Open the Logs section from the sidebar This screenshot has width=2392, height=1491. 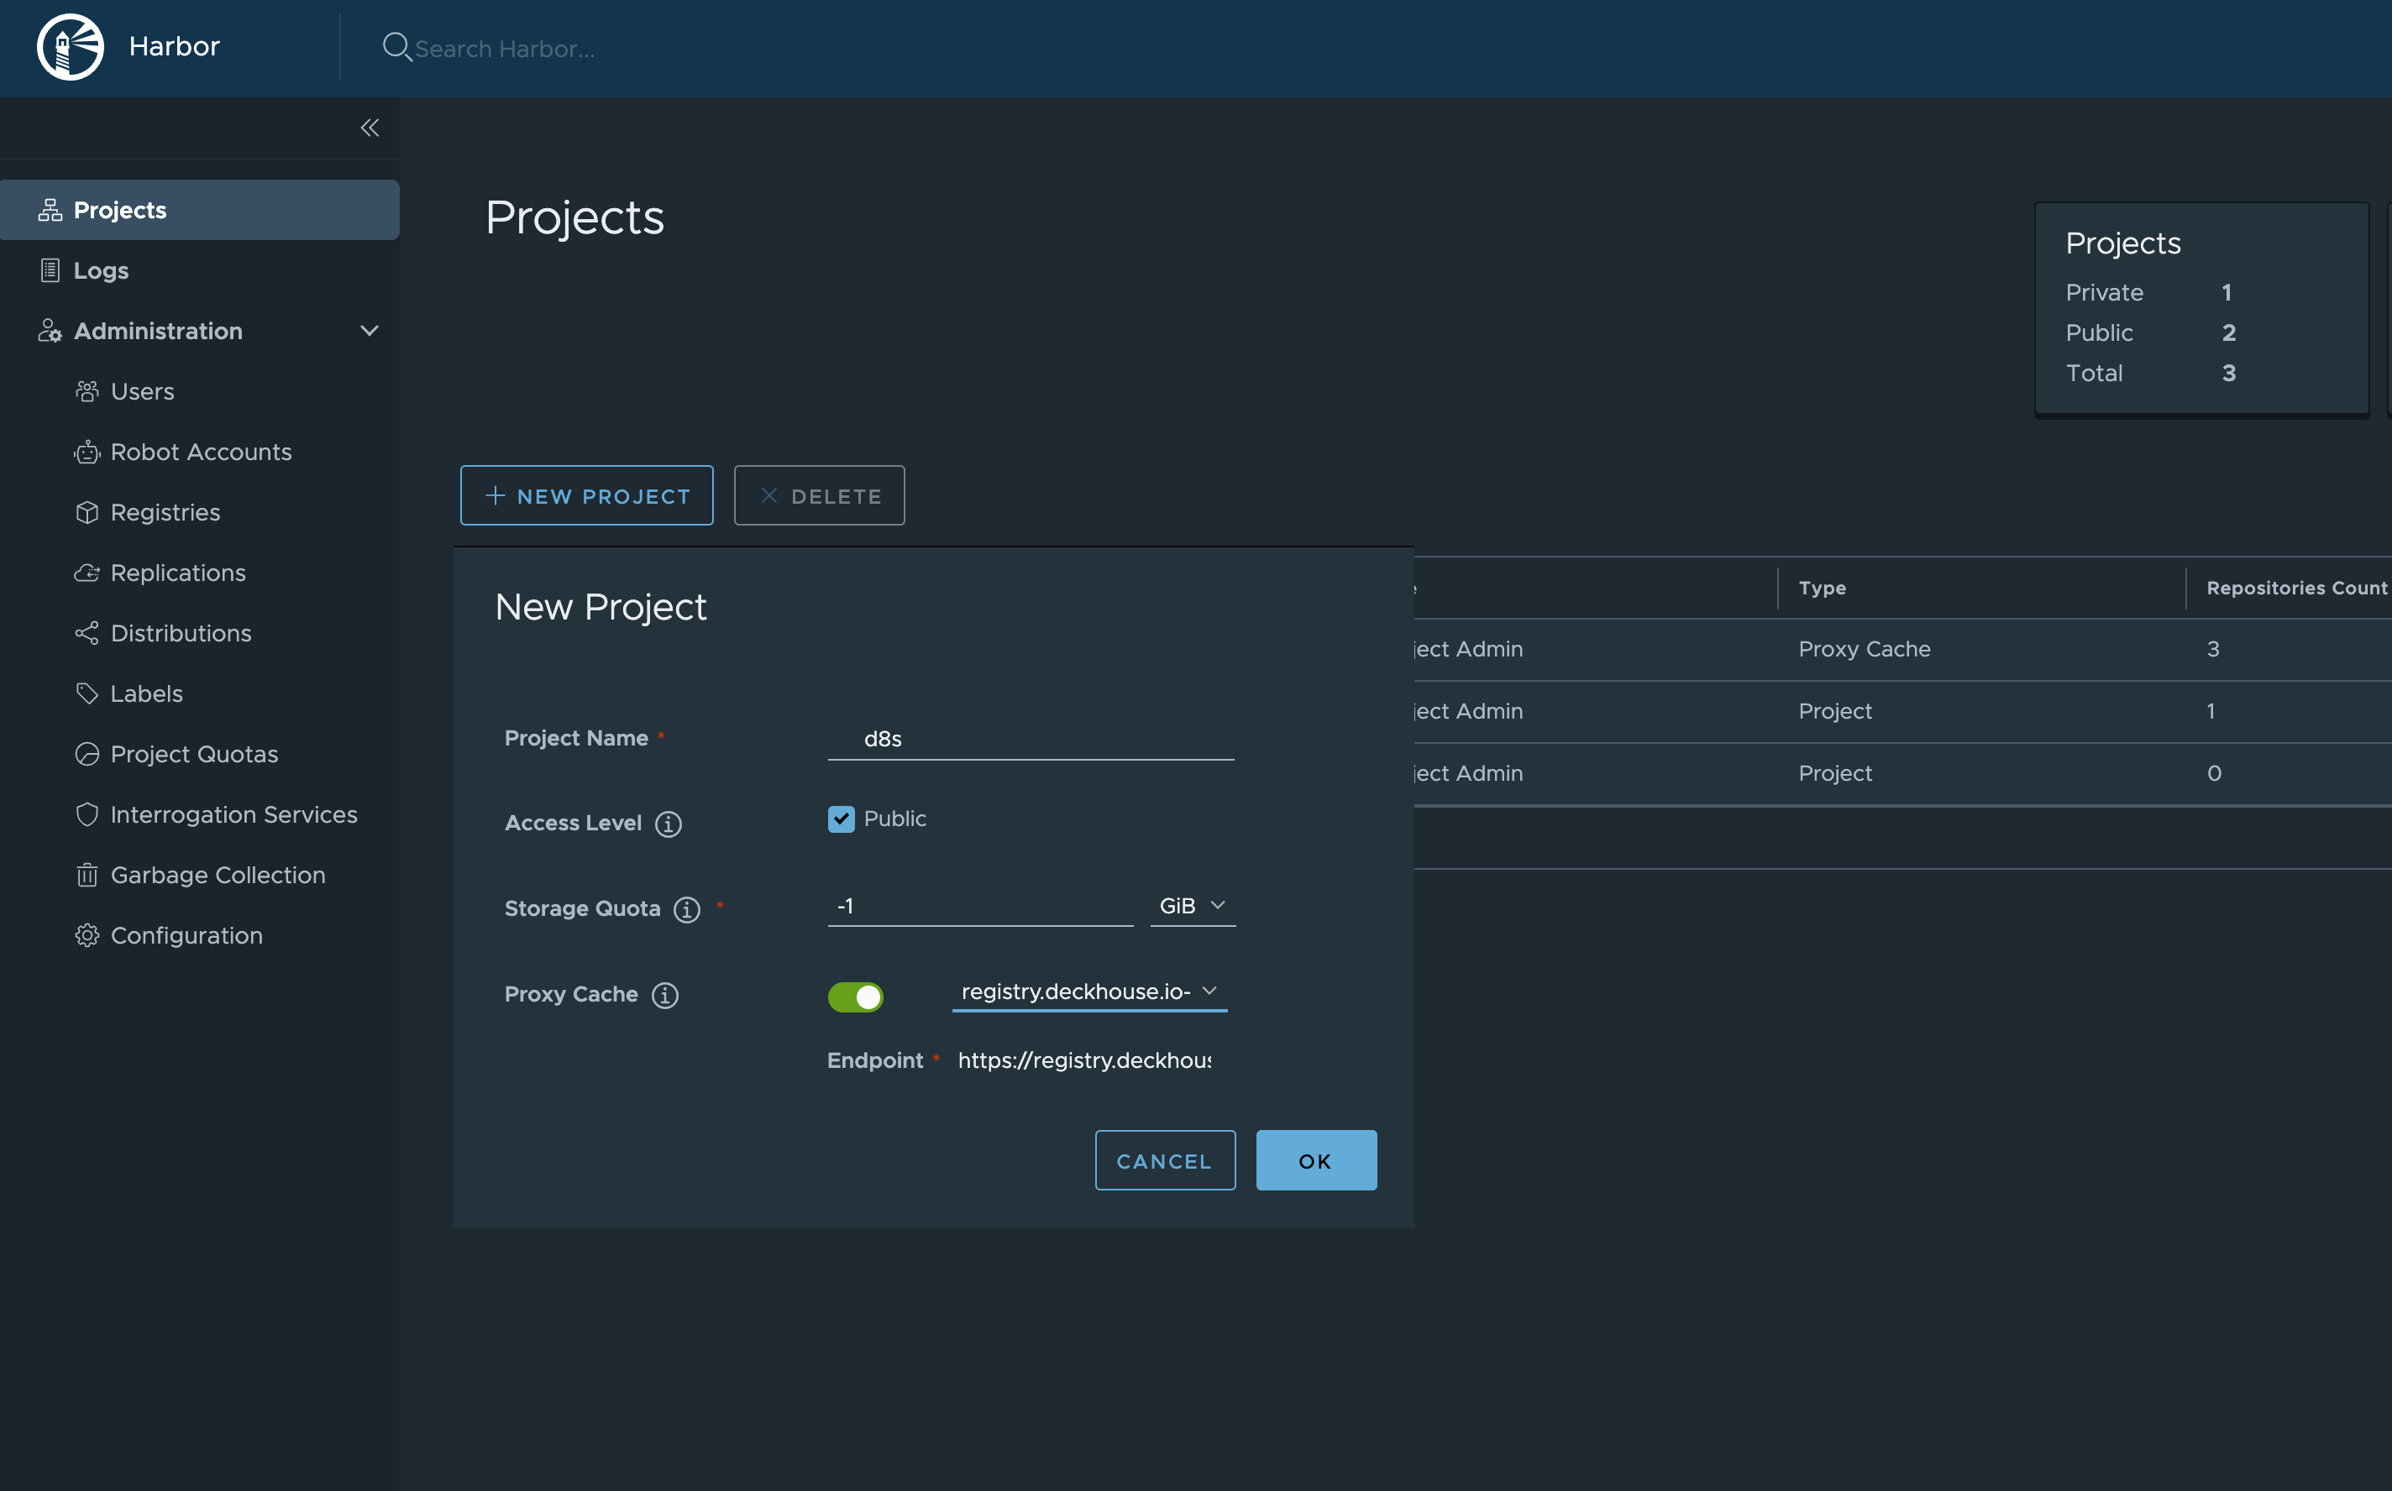(102, 270)
